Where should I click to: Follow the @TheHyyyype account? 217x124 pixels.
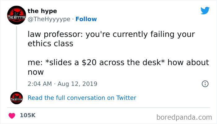86,19
